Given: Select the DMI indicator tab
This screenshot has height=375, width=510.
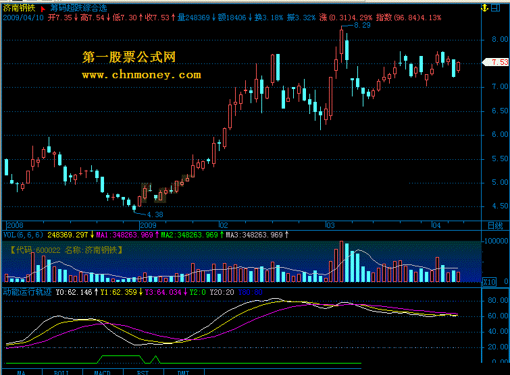Looking at the screenshot, I should (184, 372).
